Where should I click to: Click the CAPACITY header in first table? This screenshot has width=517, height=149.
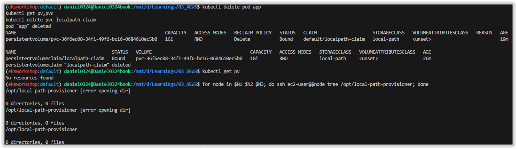[176, 33]
